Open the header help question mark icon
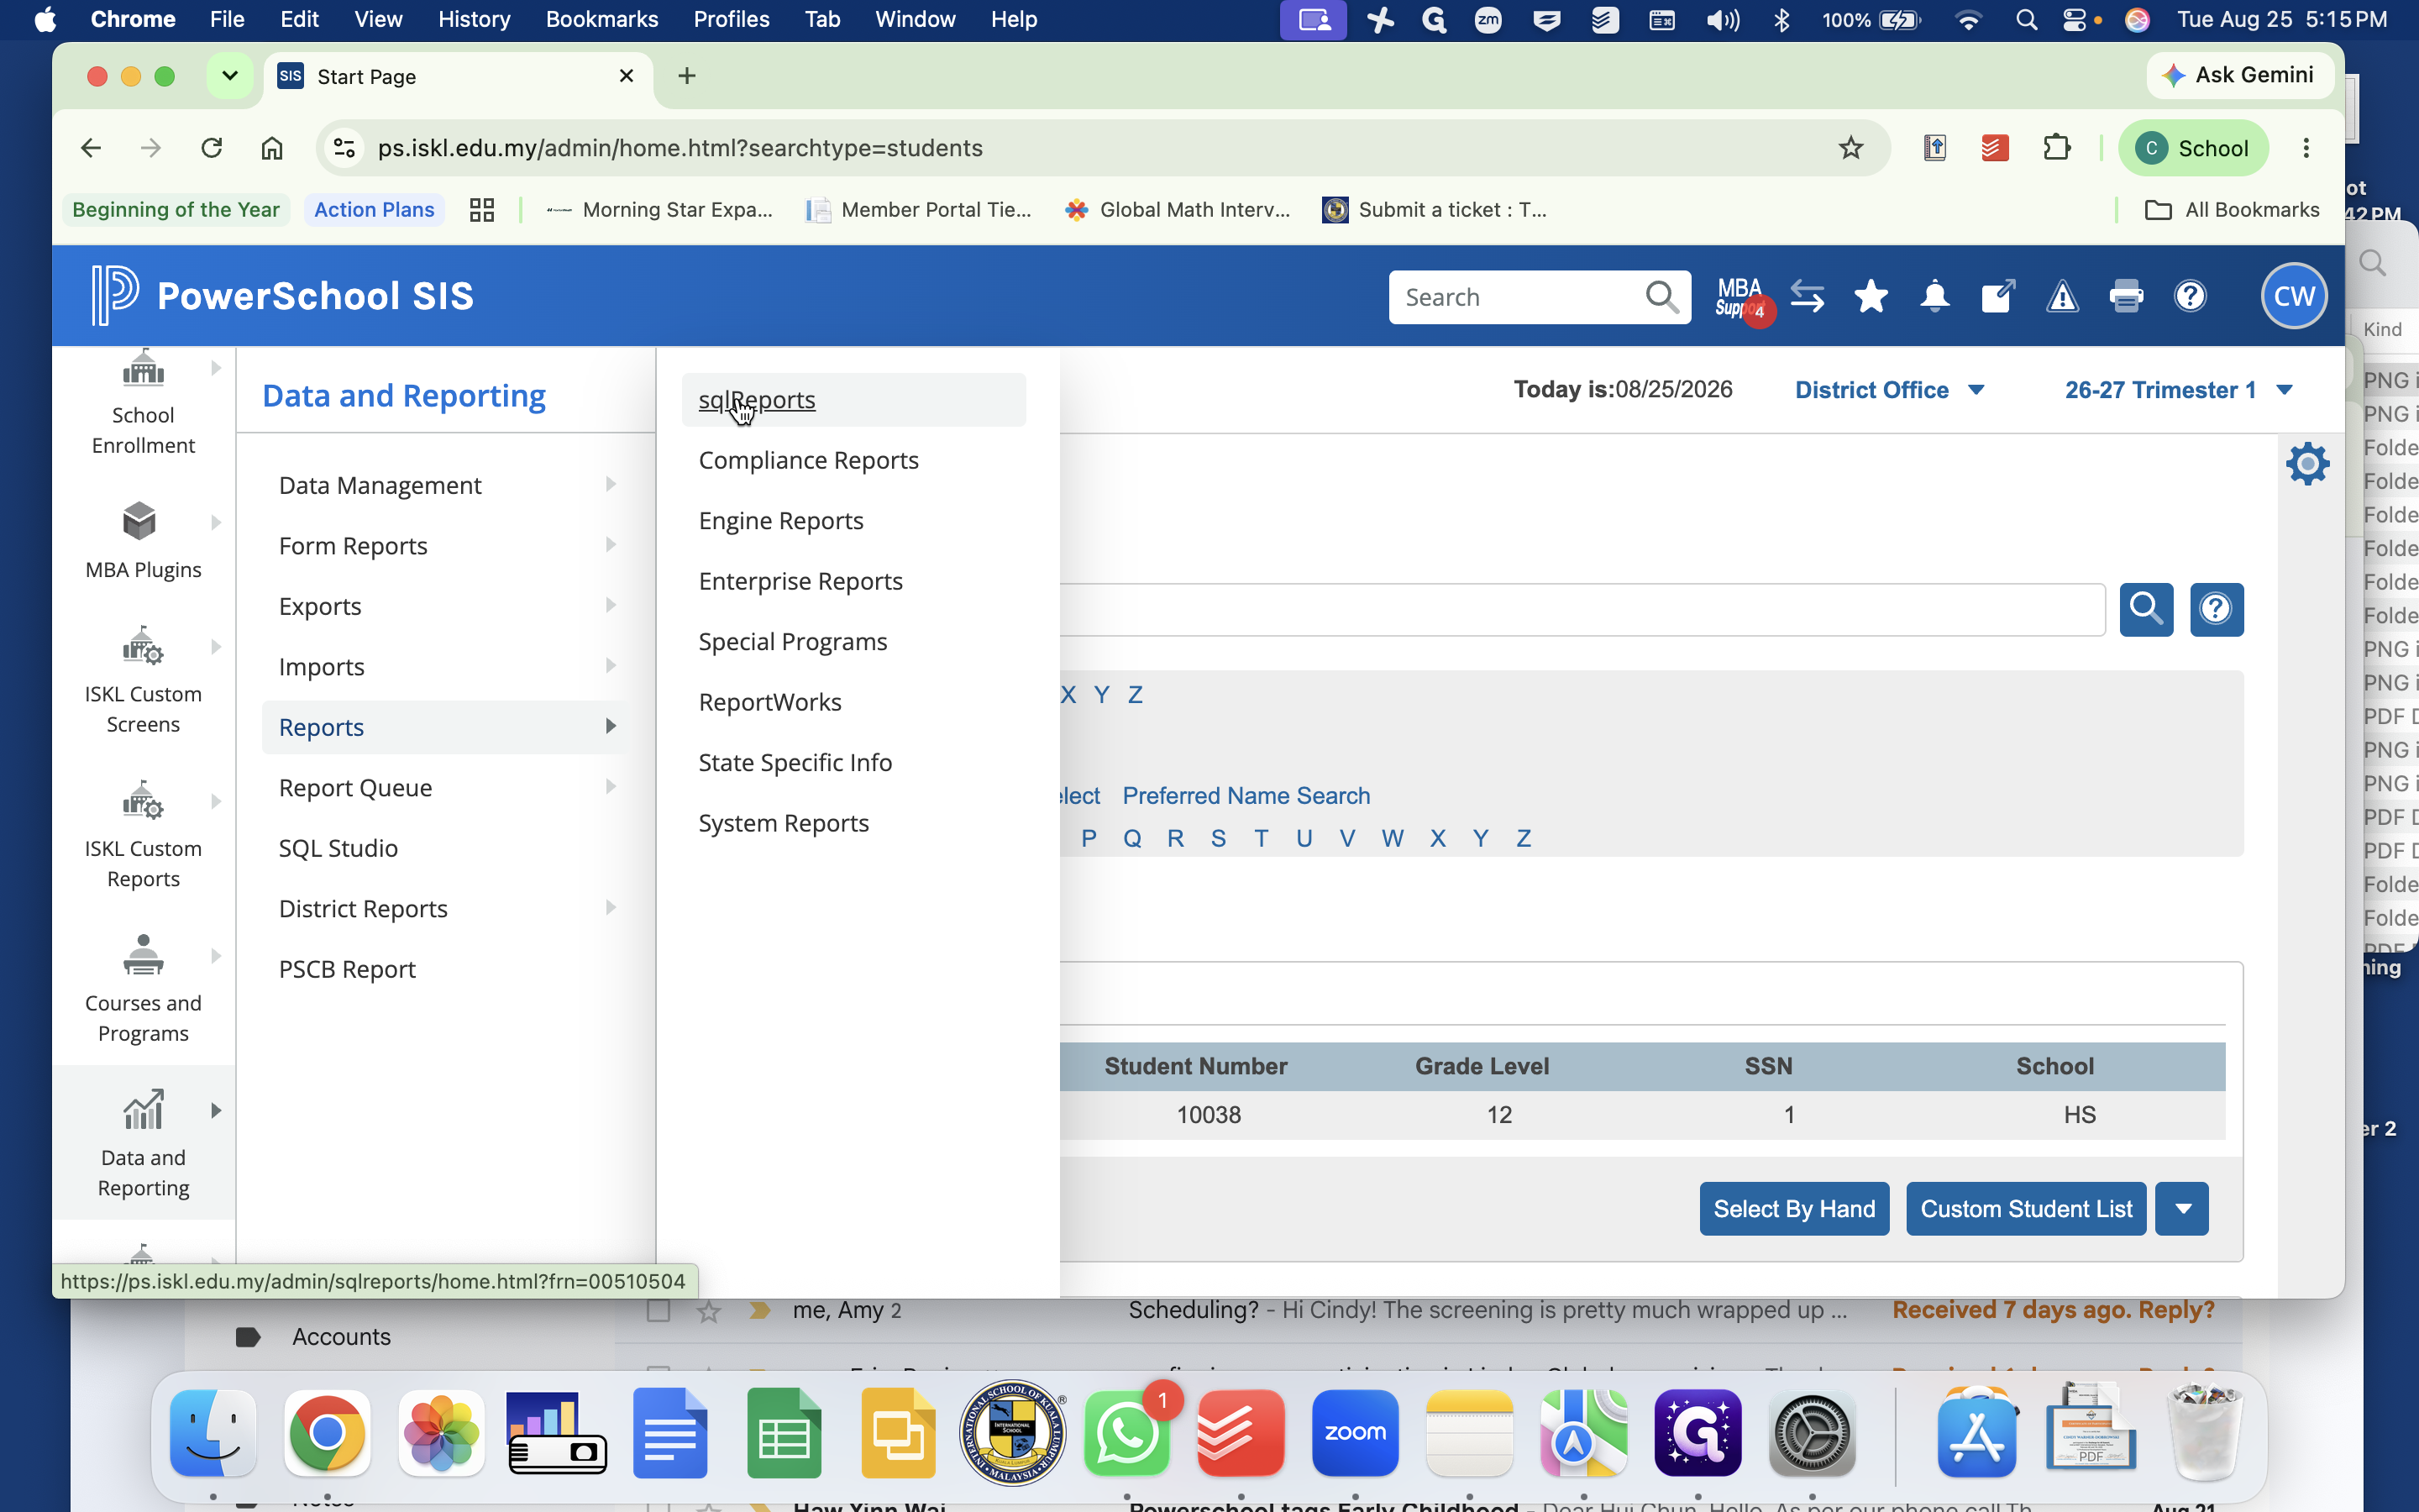 [x=2189, y=297]
